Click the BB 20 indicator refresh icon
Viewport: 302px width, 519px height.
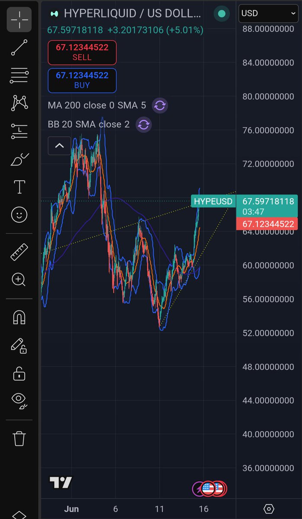[x=144, y=125]
